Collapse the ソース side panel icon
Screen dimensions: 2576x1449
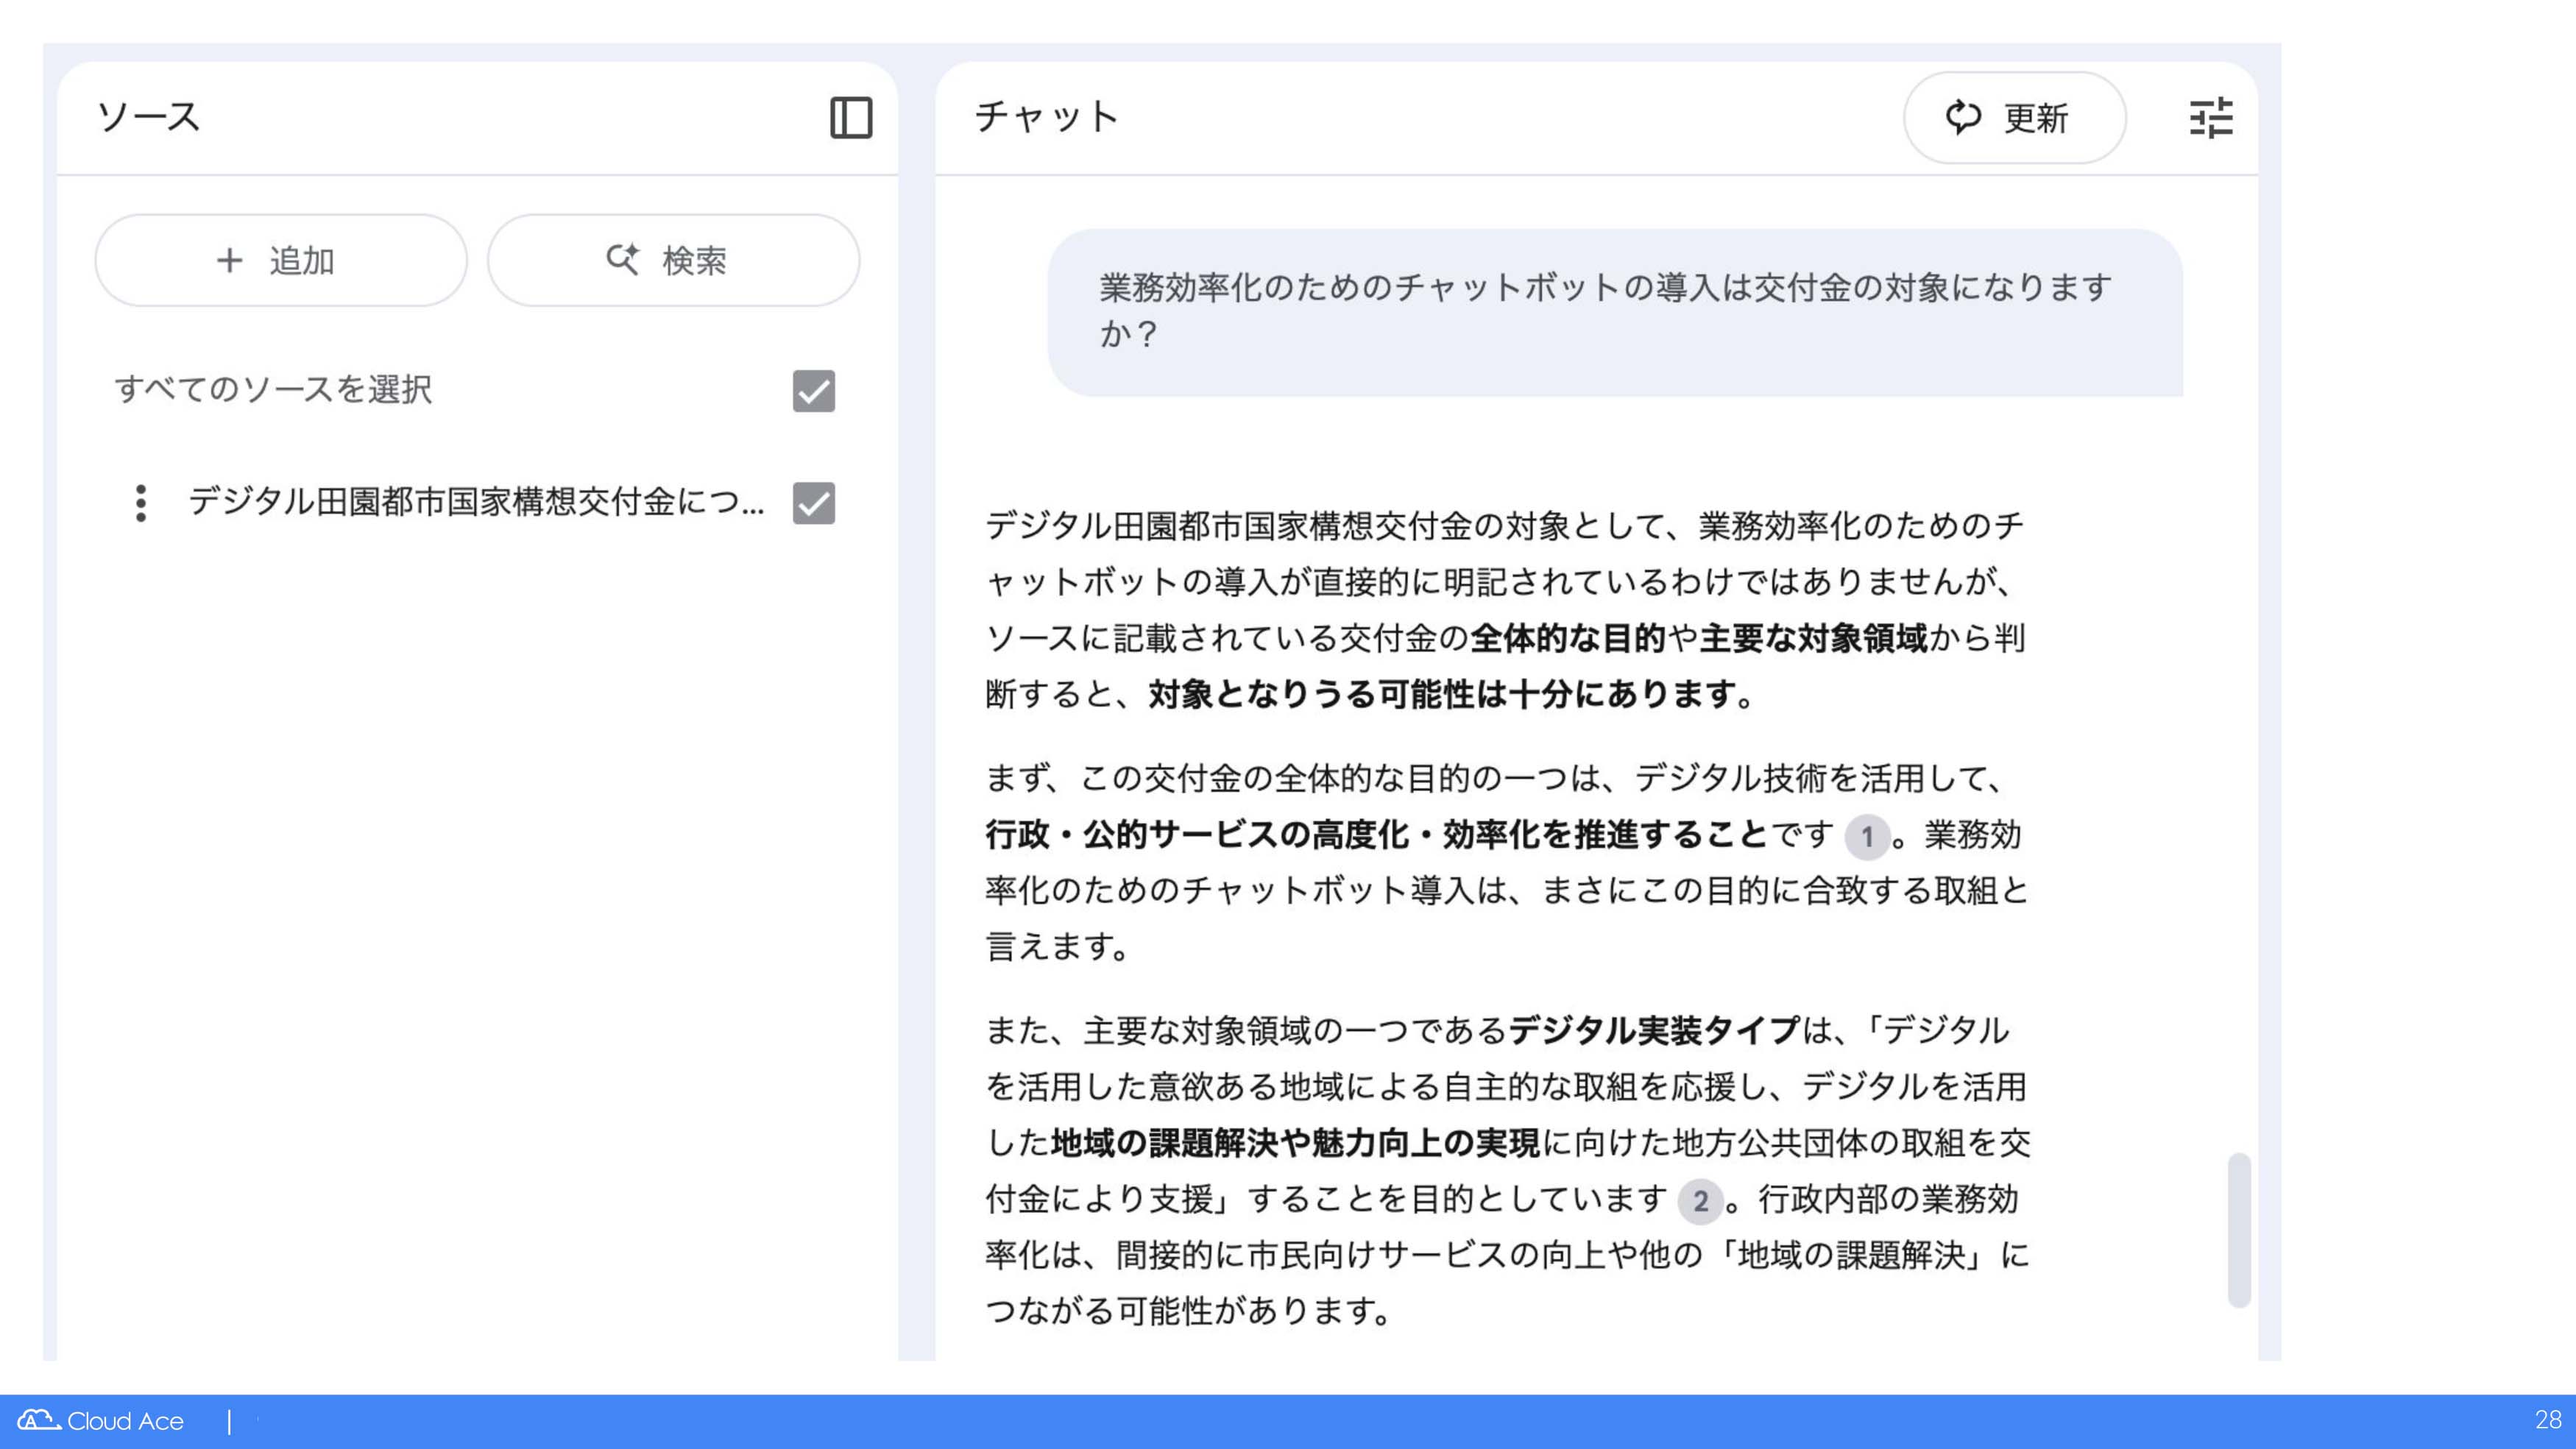851,118
